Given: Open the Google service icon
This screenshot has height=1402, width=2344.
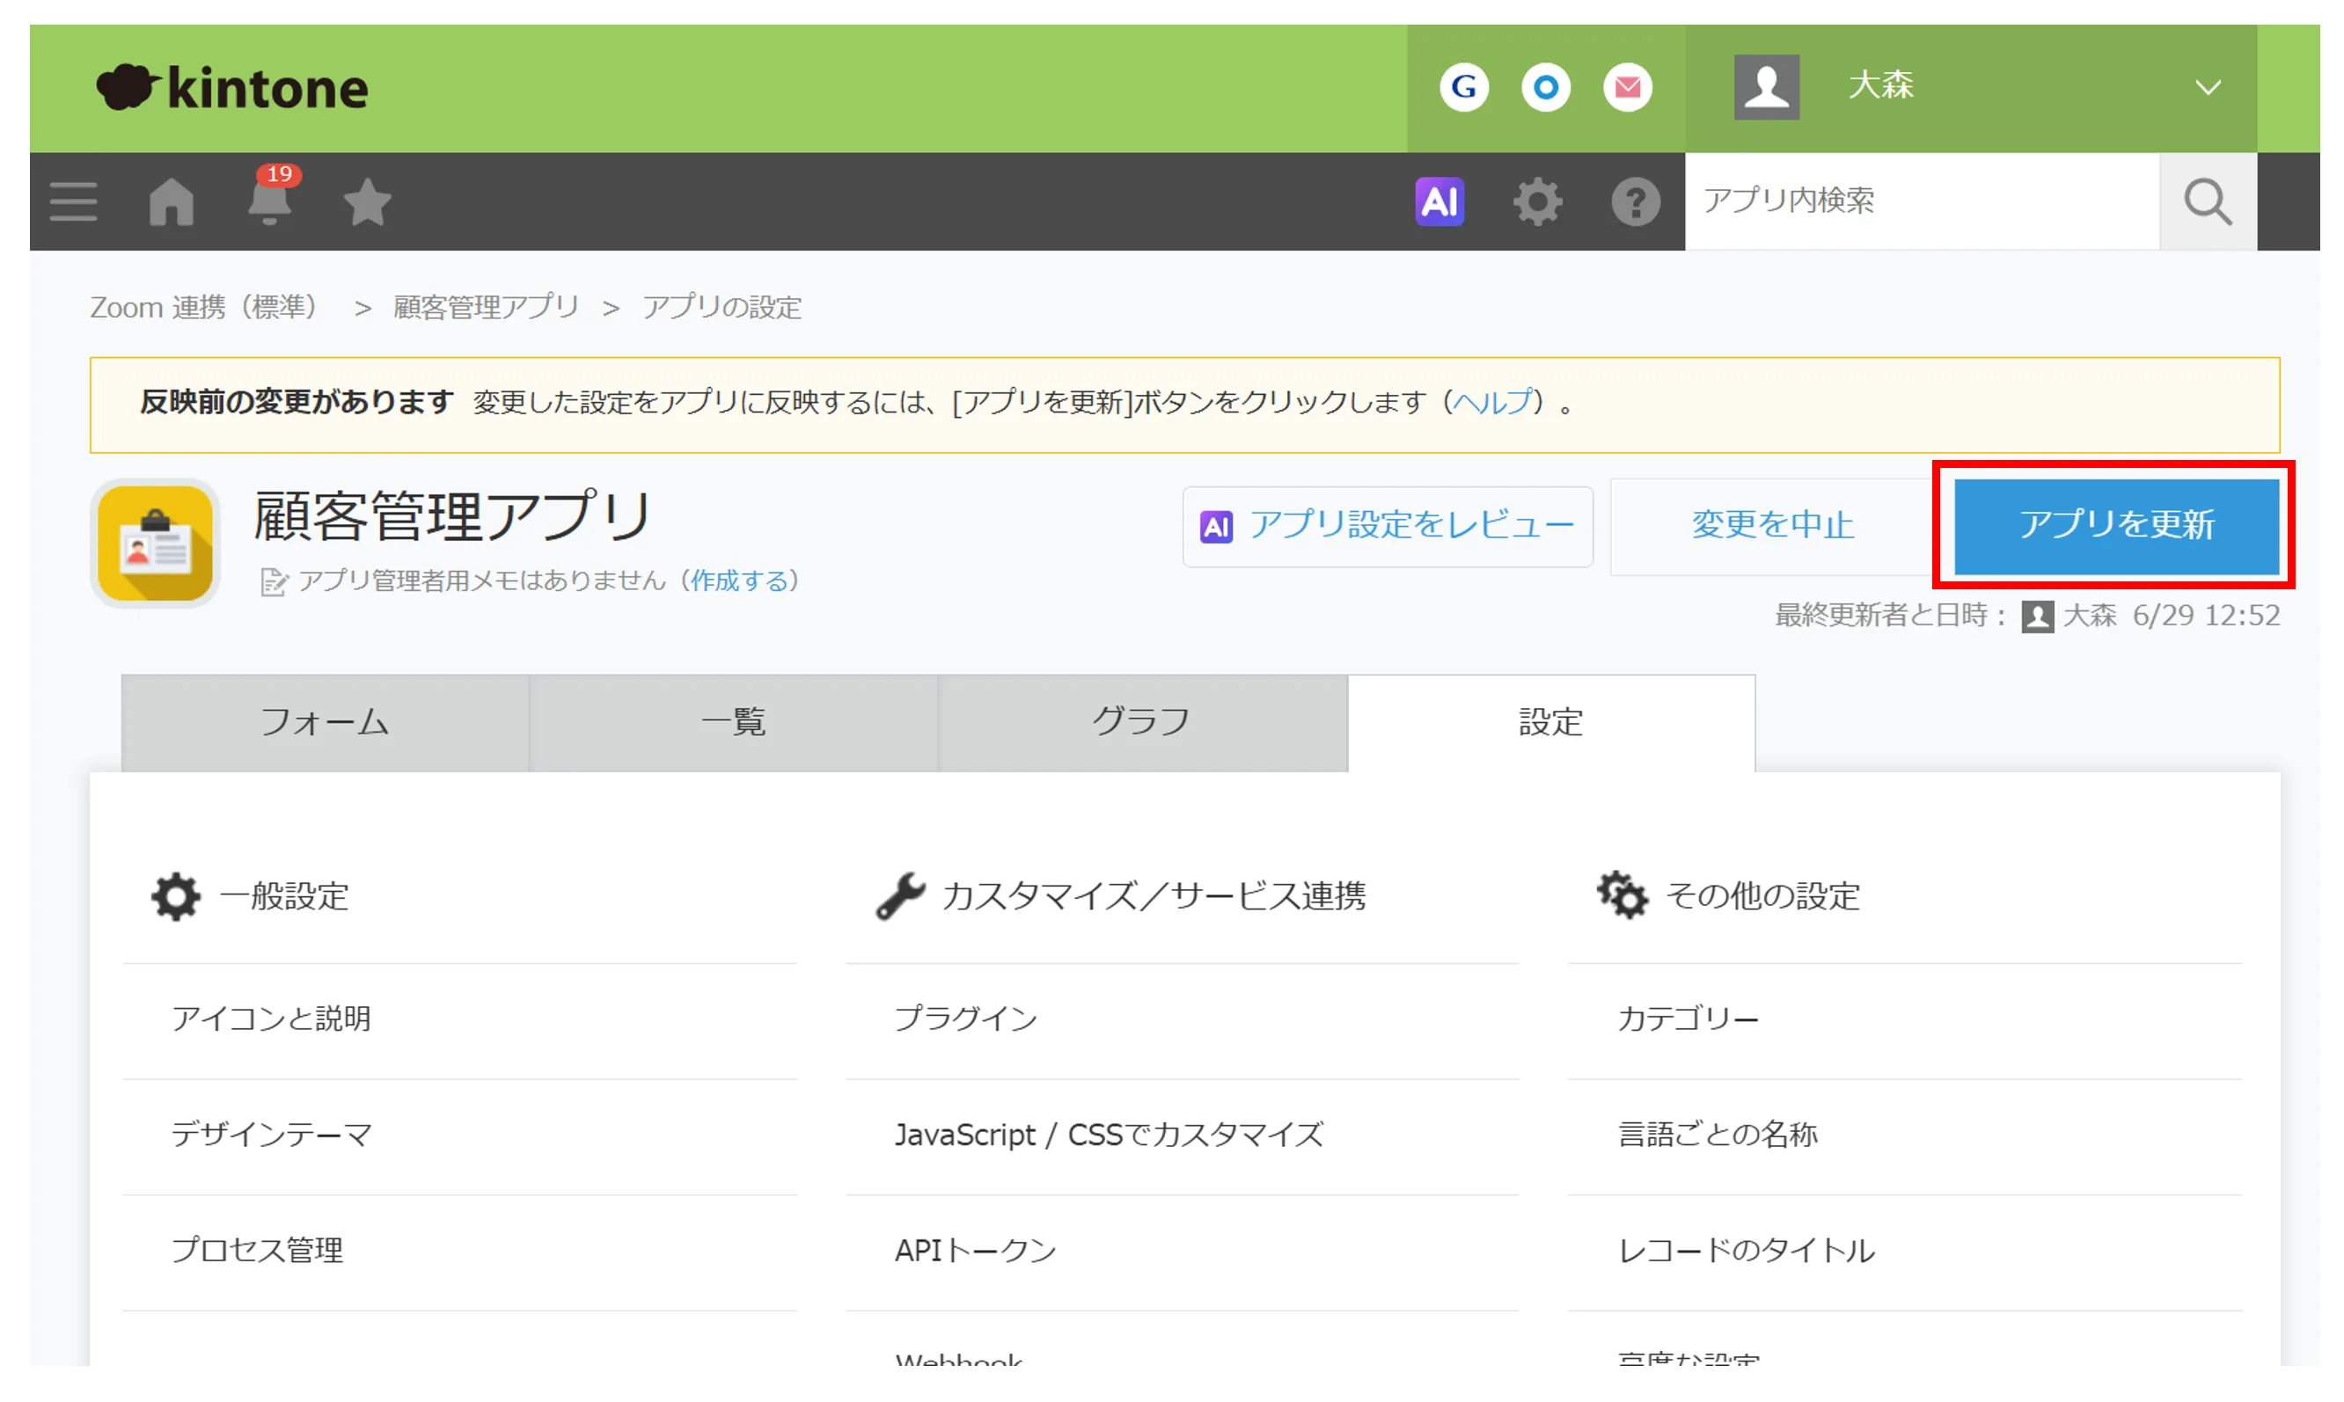Looking at the screenshot, I should [1464, 88].
